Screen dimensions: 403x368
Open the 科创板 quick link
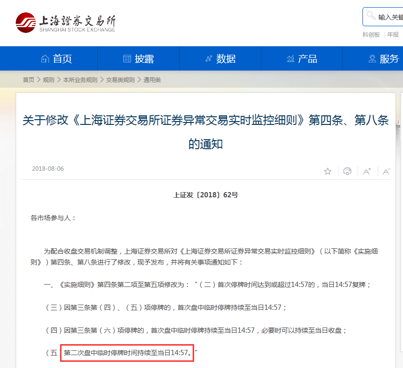[x=371, y=35]
